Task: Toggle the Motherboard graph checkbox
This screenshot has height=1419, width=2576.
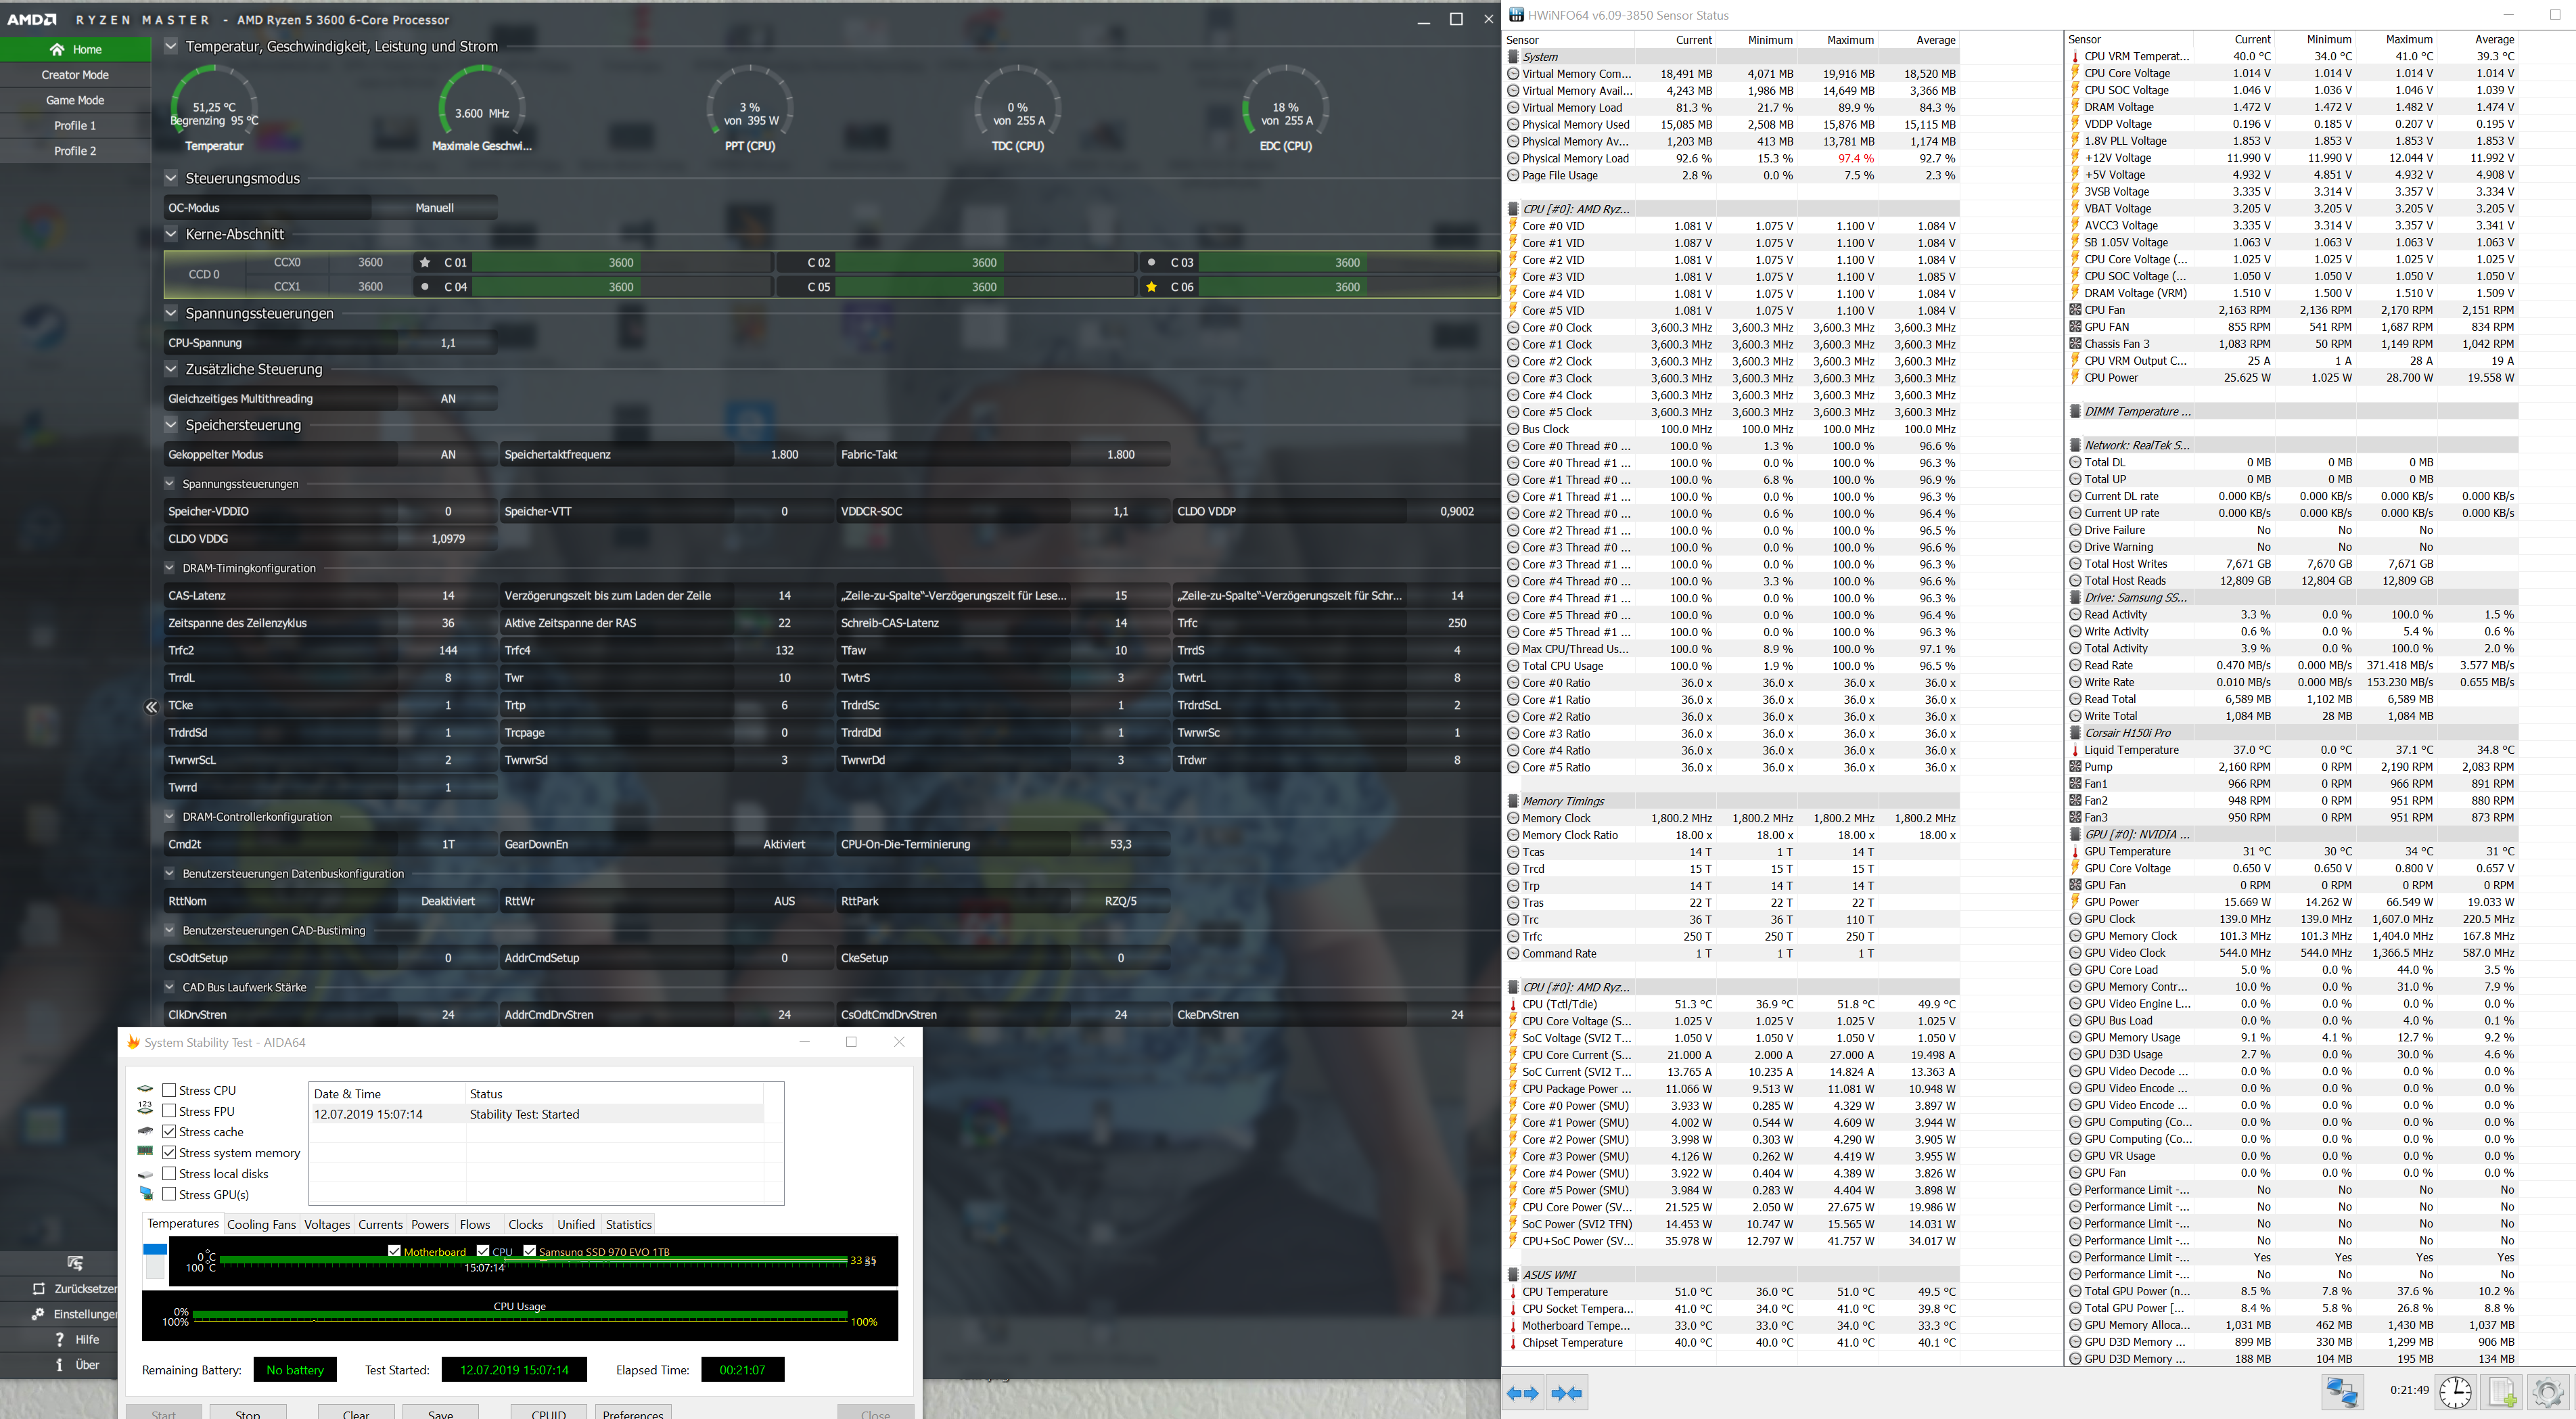Action: click(394, 1250)
